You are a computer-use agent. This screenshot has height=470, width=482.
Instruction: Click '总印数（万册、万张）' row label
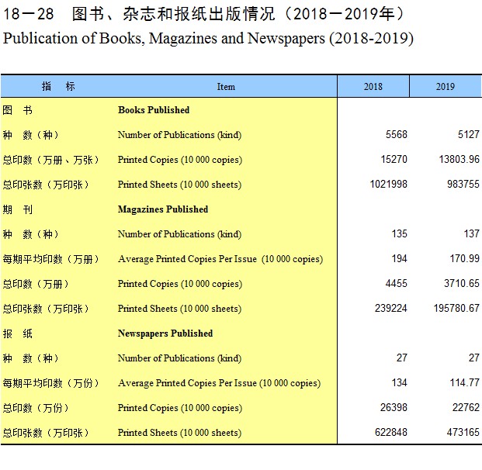pos(50,160)
